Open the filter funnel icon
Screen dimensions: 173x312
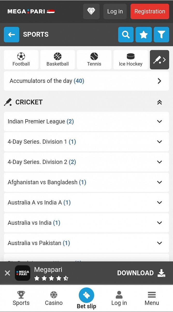coord(161,35)
